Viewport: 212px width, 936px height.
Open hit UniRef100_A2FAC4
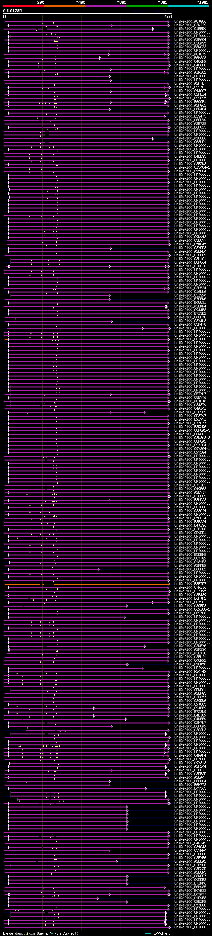(x=190, y=40)
